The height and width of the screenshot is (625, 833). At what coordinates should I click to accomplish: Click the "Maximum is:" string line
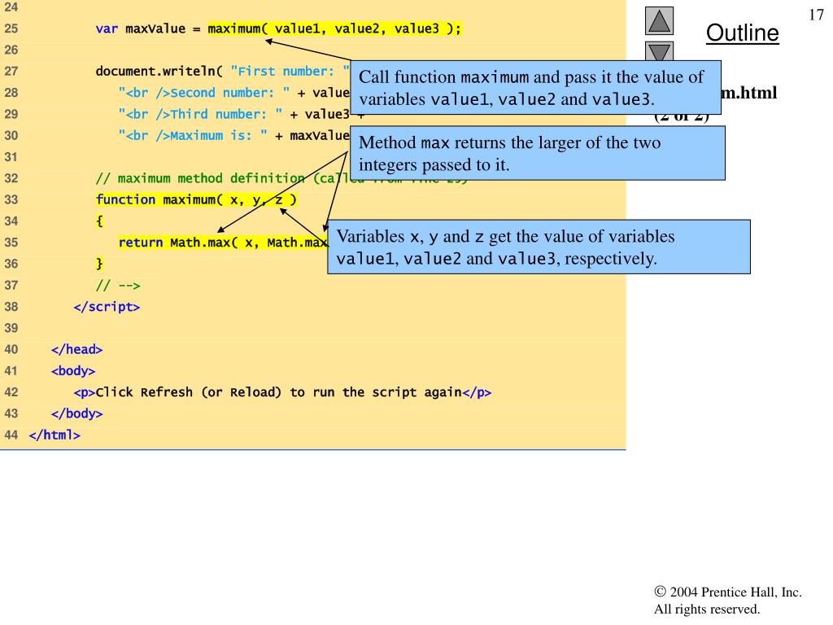(233, 135)
